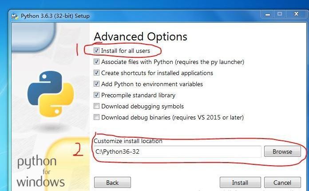Check Download debug binaries option

click(96, 117)
